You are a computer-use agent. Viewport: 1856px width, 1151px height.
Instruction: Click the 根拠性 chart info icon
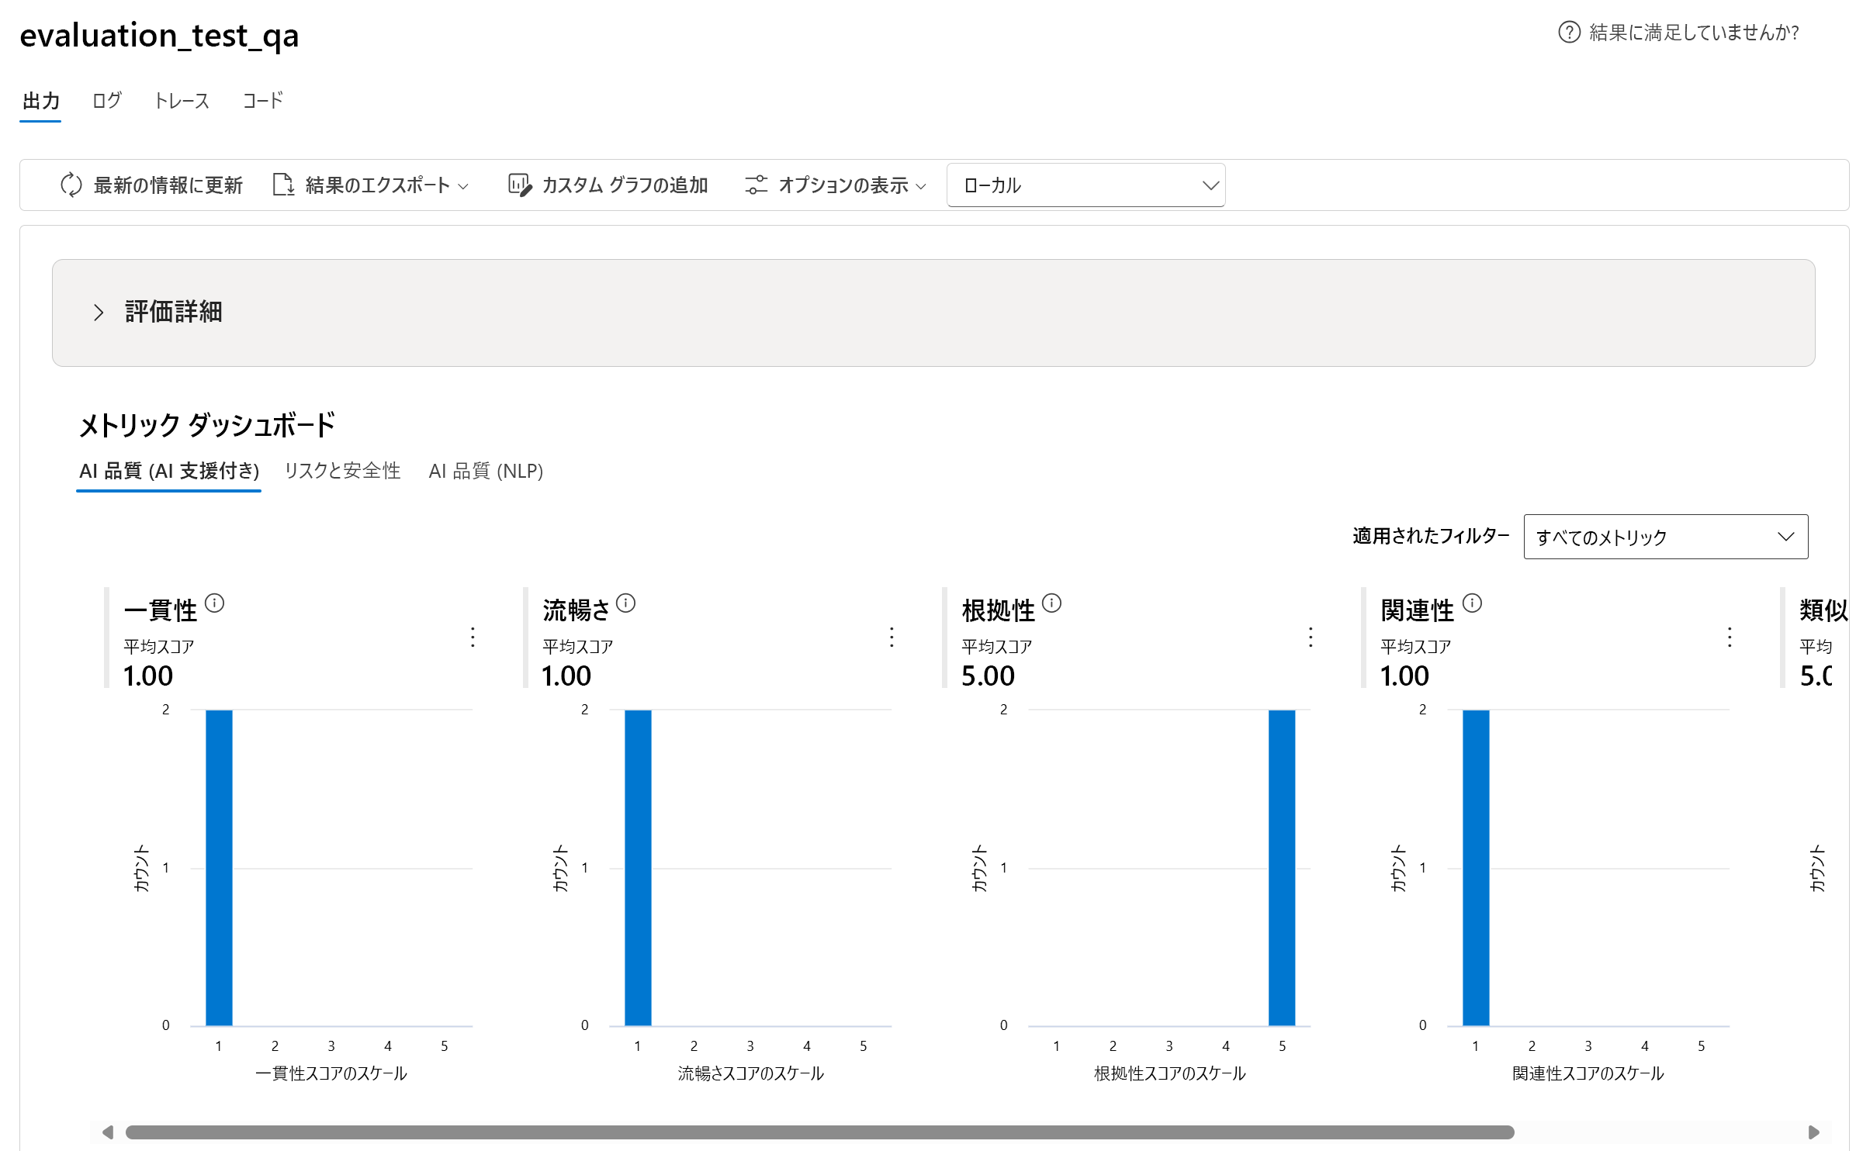[x=1053, y=603]
